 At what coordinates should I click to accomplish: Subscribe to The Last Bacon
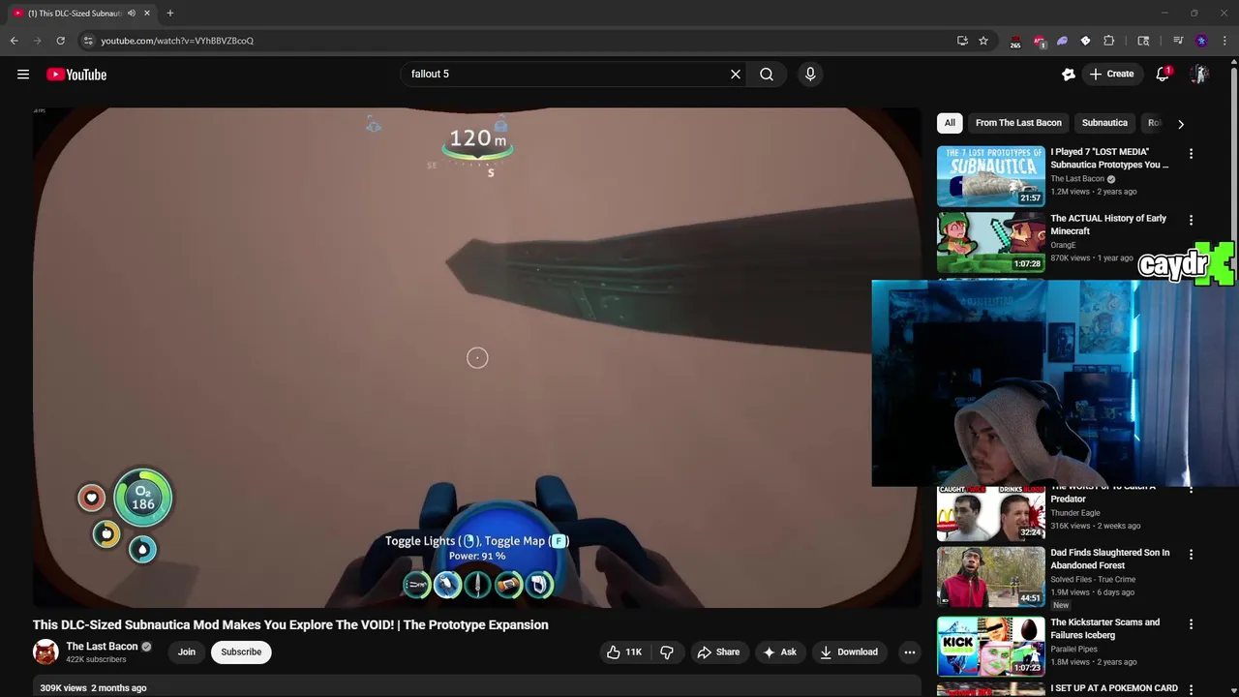(x=241, y=652)
